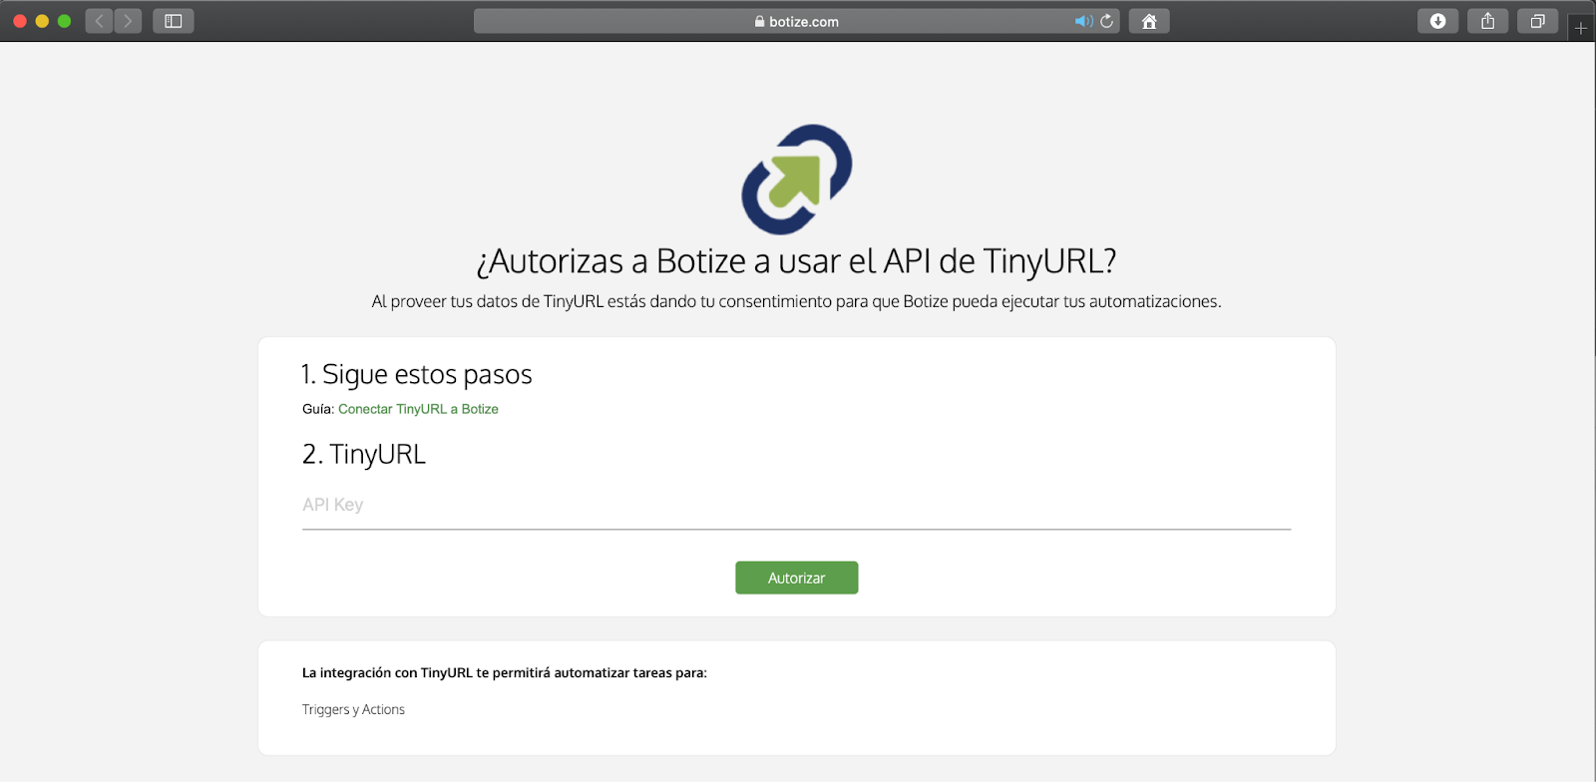Viewport: 1596px width, 782px height.
Task: Open the home page via house icon
Action: coord(1149,21)
